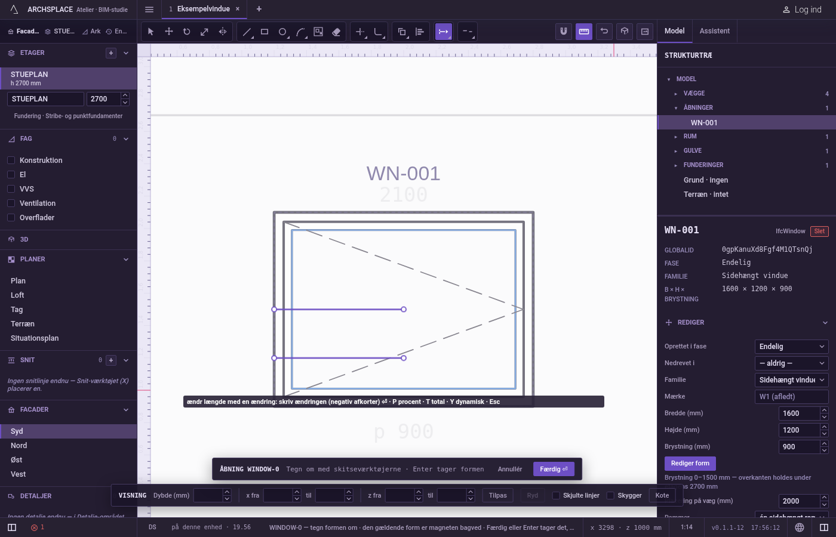The height and width of the screenshot is (537, 836).
Task: Activate the rotate tool
Action: pos(186,32)
